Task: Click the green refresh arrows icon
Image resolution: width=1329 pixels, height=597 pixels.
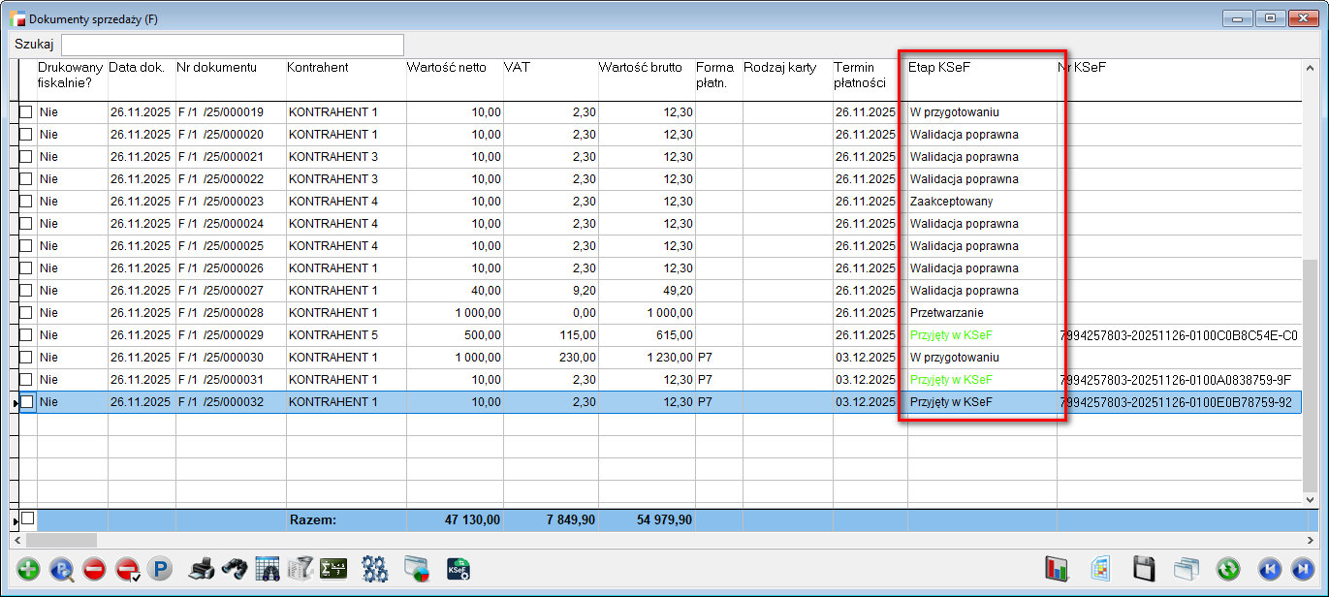Action: tap(1229, 570)
